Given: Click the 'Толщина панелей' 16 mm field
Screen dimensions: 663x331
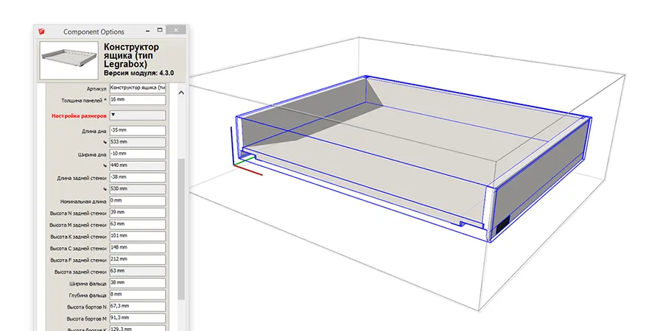Looking at the screenshot, I should (136, 100).
